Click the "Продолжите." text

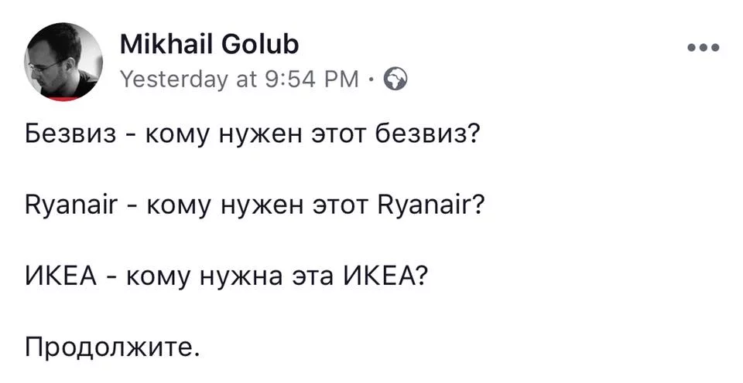113,346
